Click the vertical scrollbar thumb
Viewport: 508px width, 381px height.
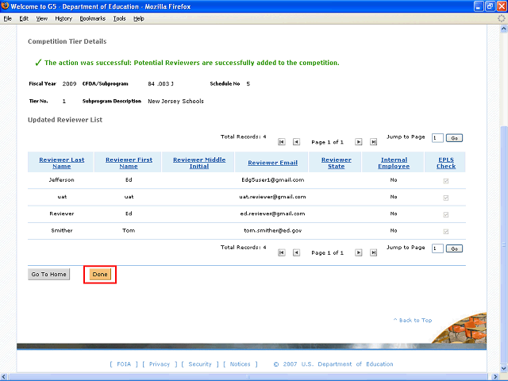point(504,245)
